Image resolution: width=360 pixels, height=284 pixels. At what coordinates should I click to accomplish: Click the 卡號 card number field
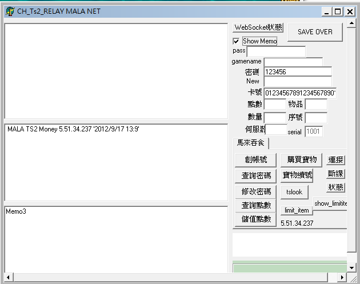click(x=299, y=93)
